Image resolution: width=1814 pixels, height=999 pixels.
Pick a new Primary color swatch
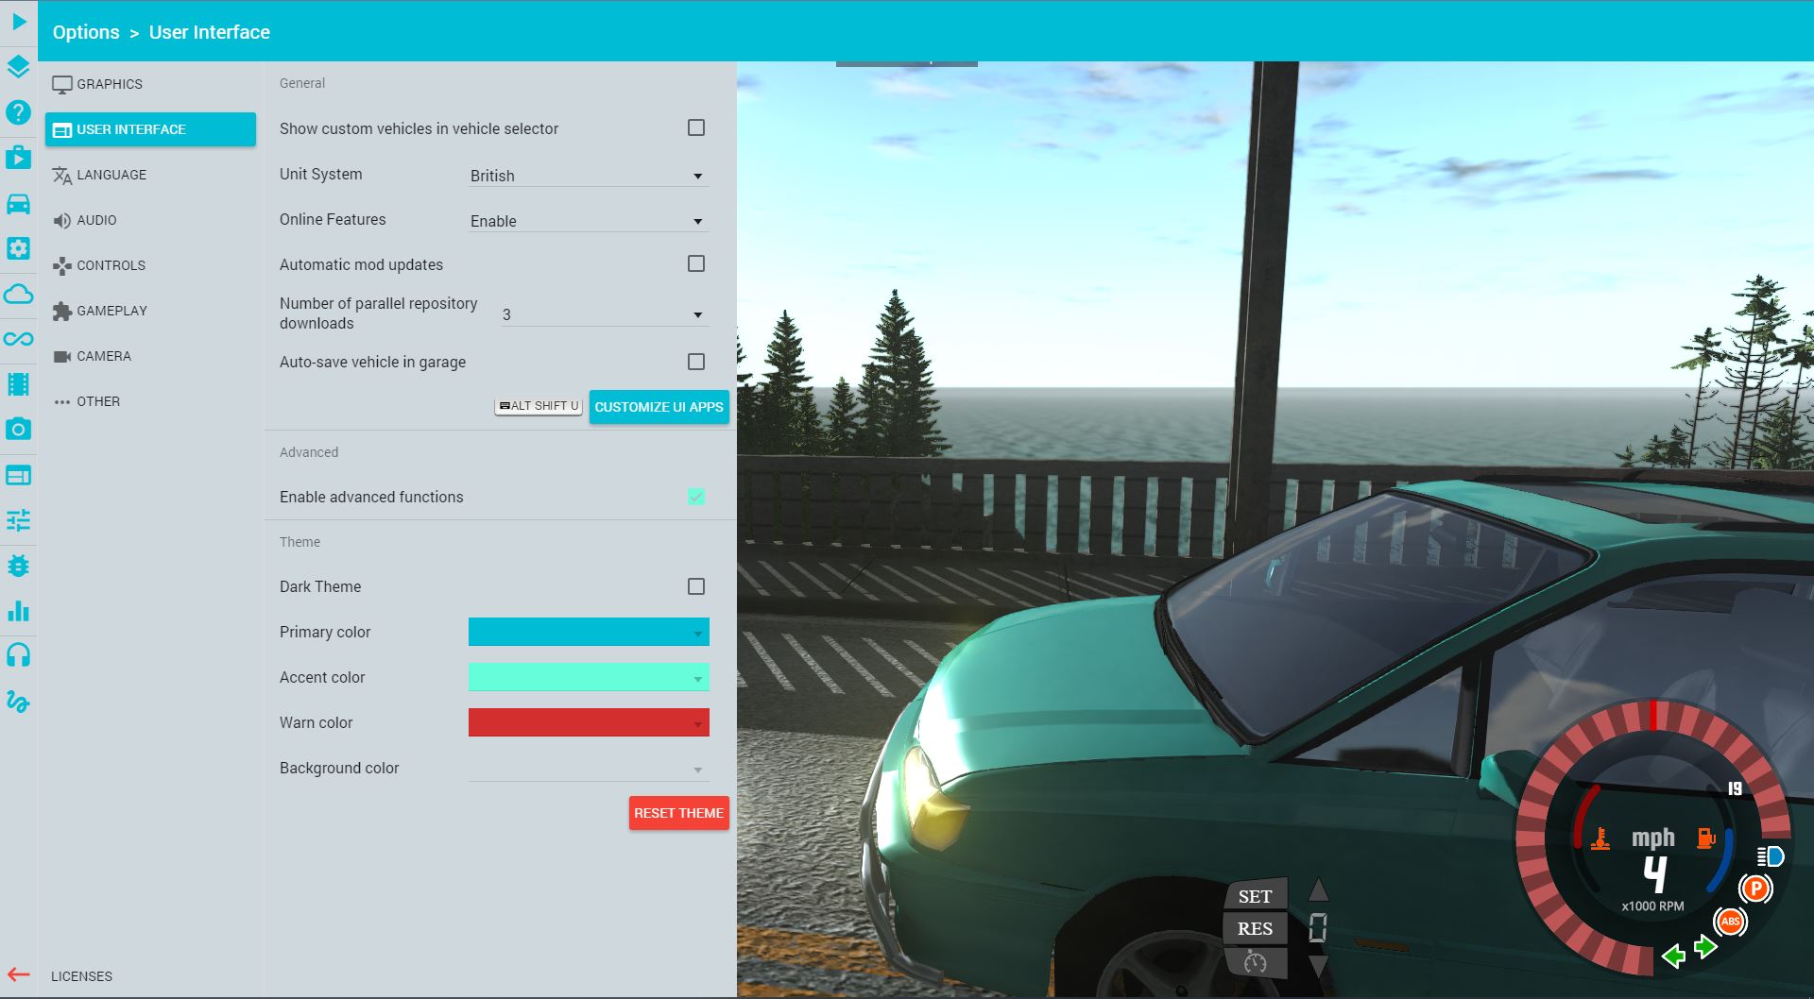click(x=589, y=632)
